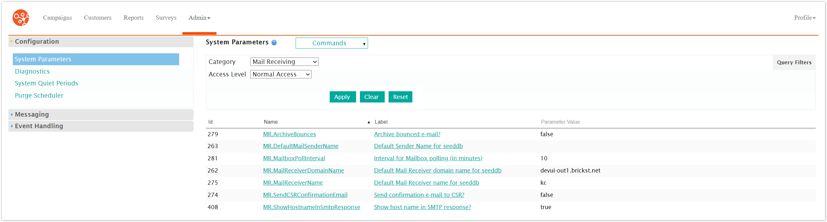This screenshot has width=827, height=222.
Task: Click 'Default Sender Name for seeddb' link
Action: coord(418,146)
